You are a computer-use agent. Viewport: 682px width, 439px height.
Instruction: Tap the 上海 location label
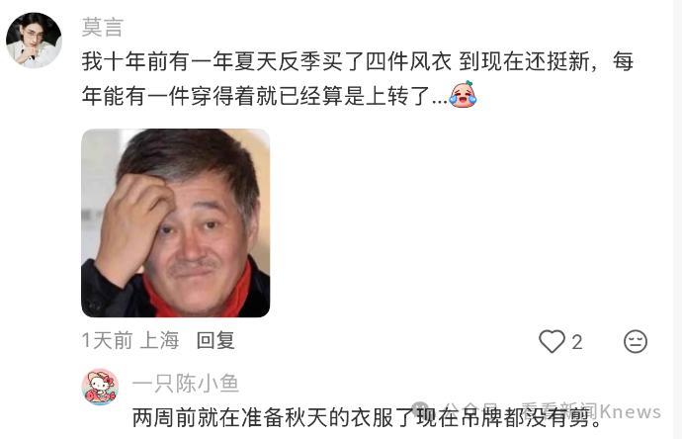point(159,340)
